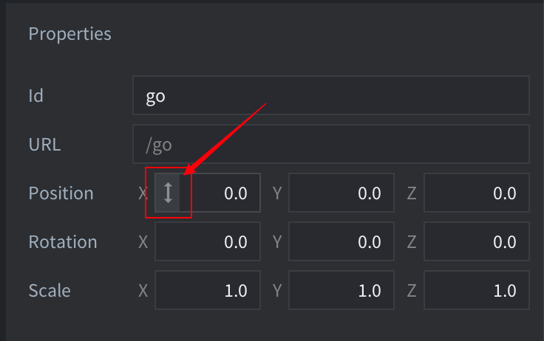Select the Rotation Z value field
The width and height of the screenshot is (544, 341).
click(477, 242)
